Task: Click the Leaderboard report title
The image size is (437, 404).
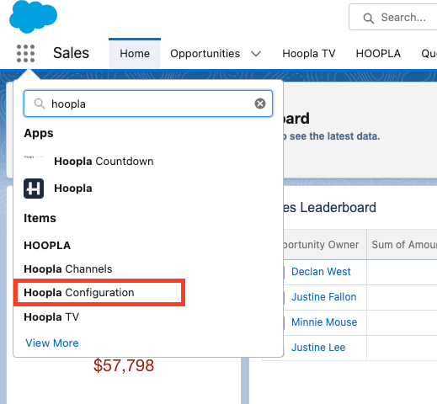Action: tap(329, 208)
